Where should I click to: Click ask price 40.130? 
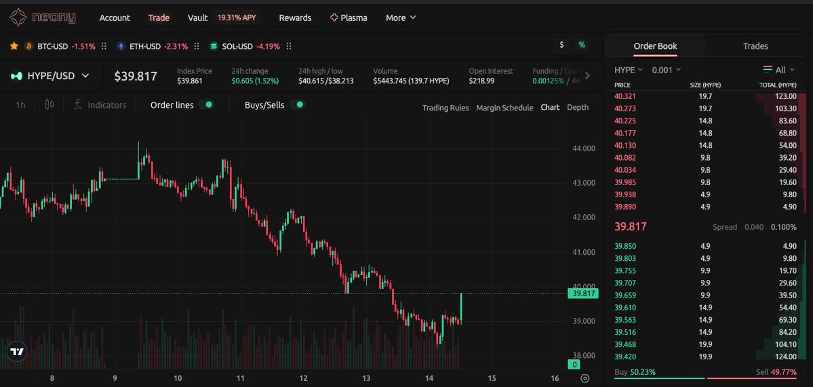click(624, 146)
